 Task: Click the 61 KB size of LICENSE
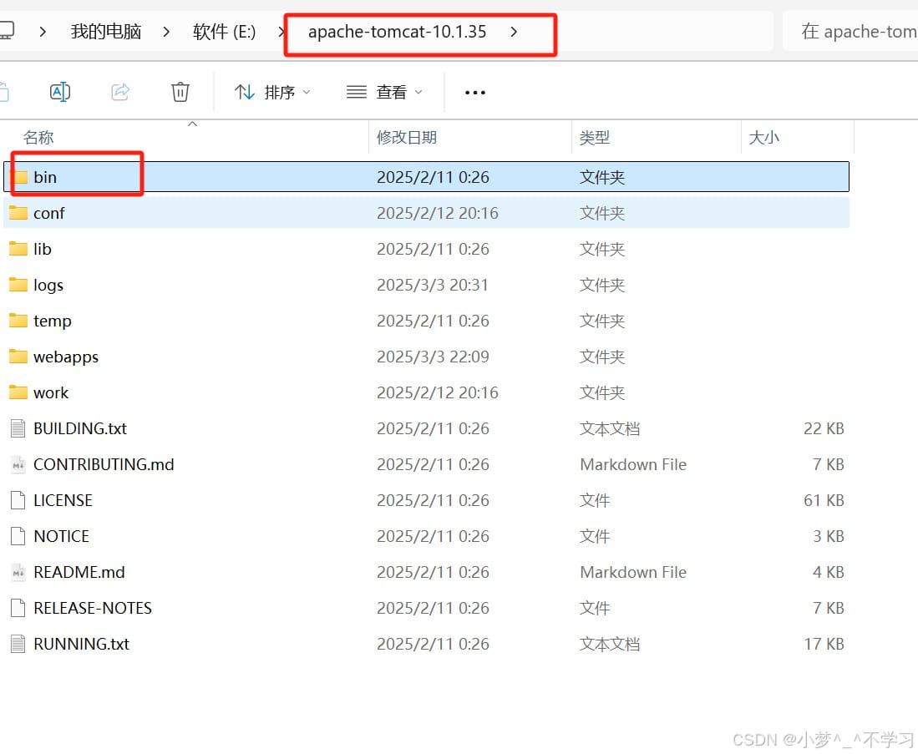(x=824, y=500)
